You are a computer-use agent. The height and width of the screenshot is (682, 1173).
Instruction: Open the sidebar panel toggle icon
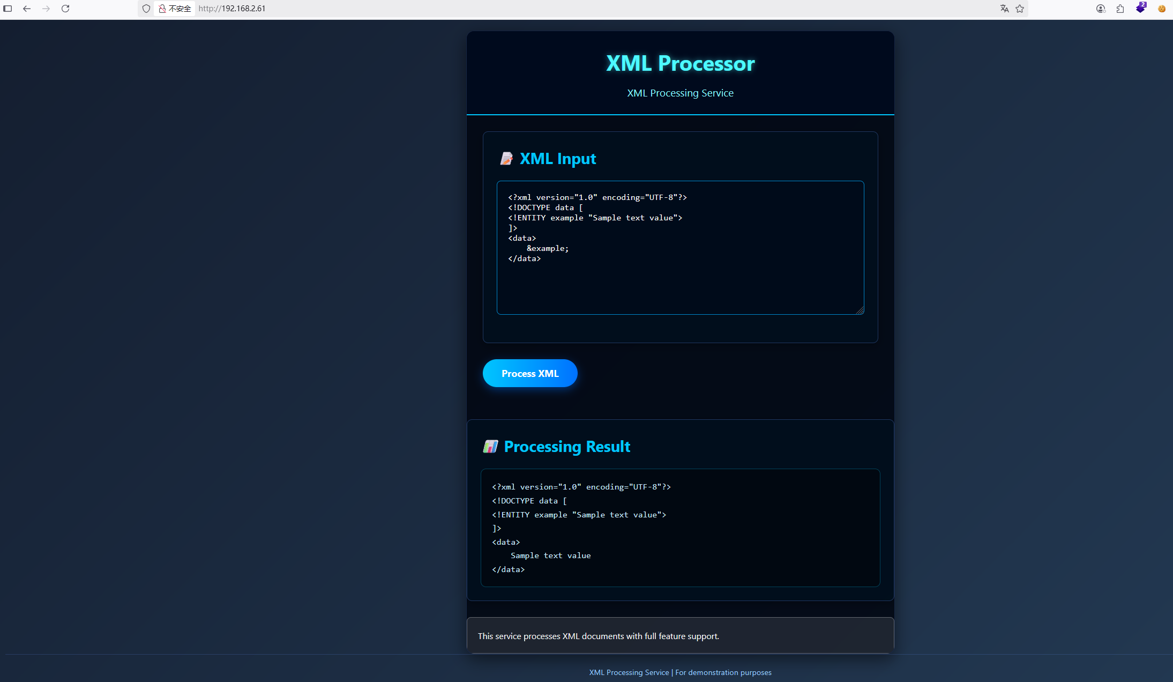coord(8,9)
